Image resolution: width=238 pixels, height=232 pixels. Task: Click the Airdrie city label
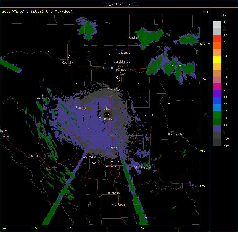[x=112, y=148]
